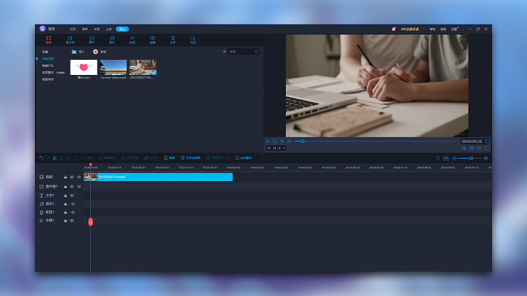Viewport: 527px width, 296px height.
Task: Click the notification bell icon
Action: click(393, 29)
